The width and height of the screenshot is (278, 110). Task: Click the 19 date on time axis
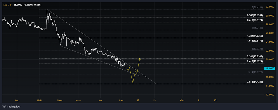(154, 101)
